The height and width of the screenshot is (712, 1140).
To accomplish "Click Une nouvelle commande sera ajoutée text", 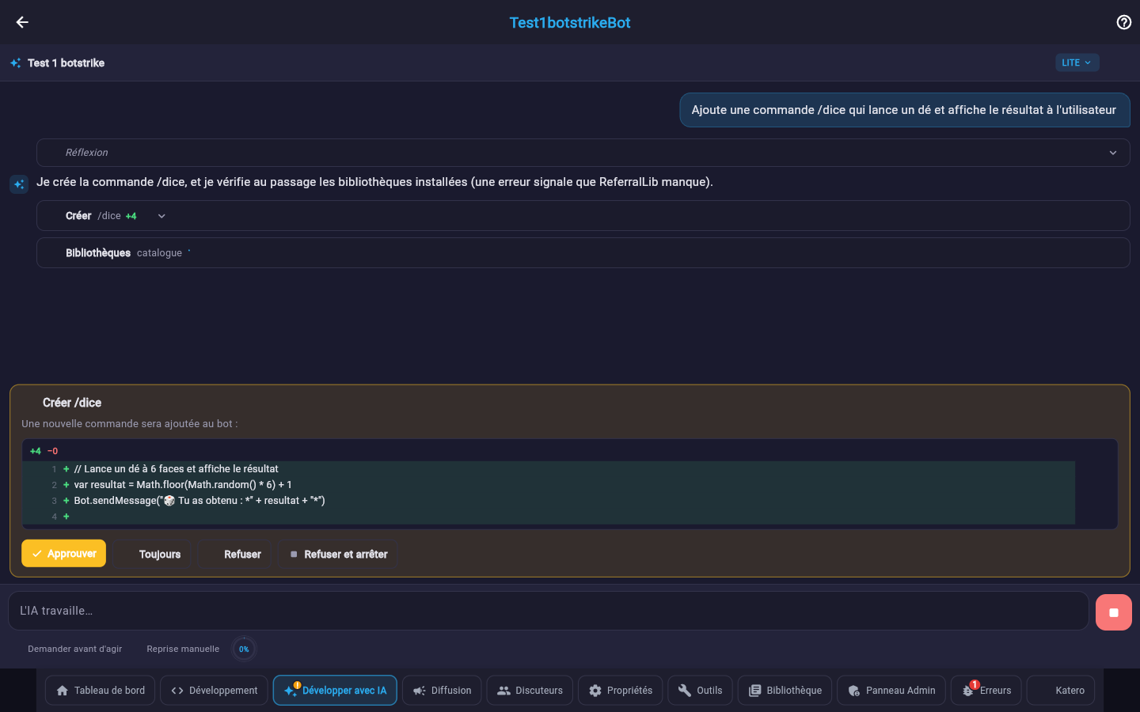I will (x=129, y=424).
